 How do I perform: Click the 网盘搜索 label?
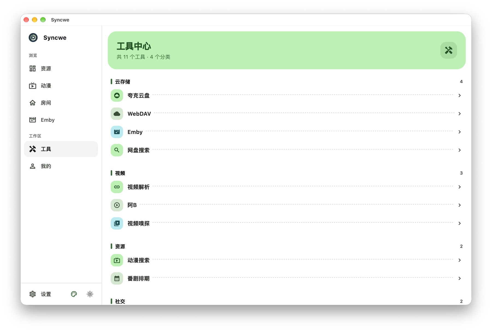coord(139,150)
